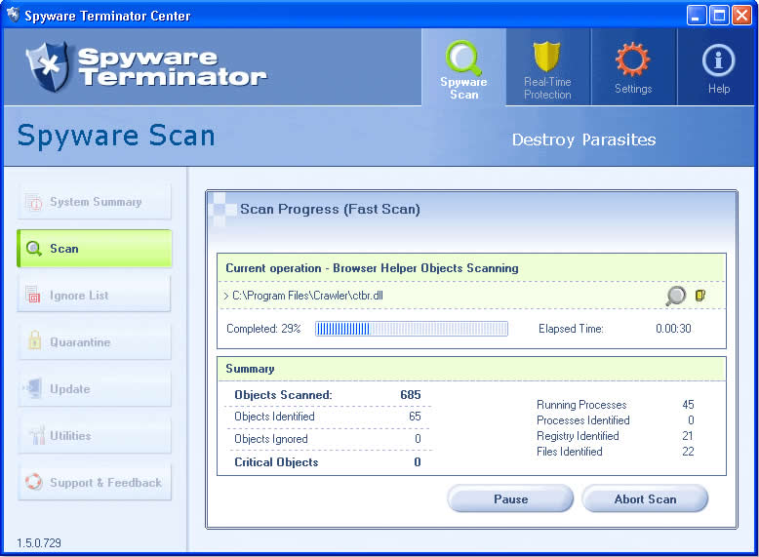The width and height of the screenshot is (759, 557).
Task: Open Support & Feedback section
Action: click(95, 482)
